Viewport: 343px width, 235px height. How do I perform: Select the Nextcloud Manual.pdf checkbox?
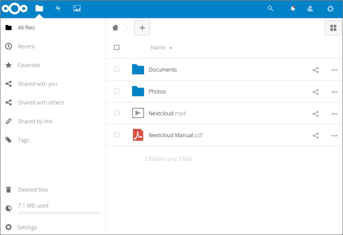click(117, 135)
